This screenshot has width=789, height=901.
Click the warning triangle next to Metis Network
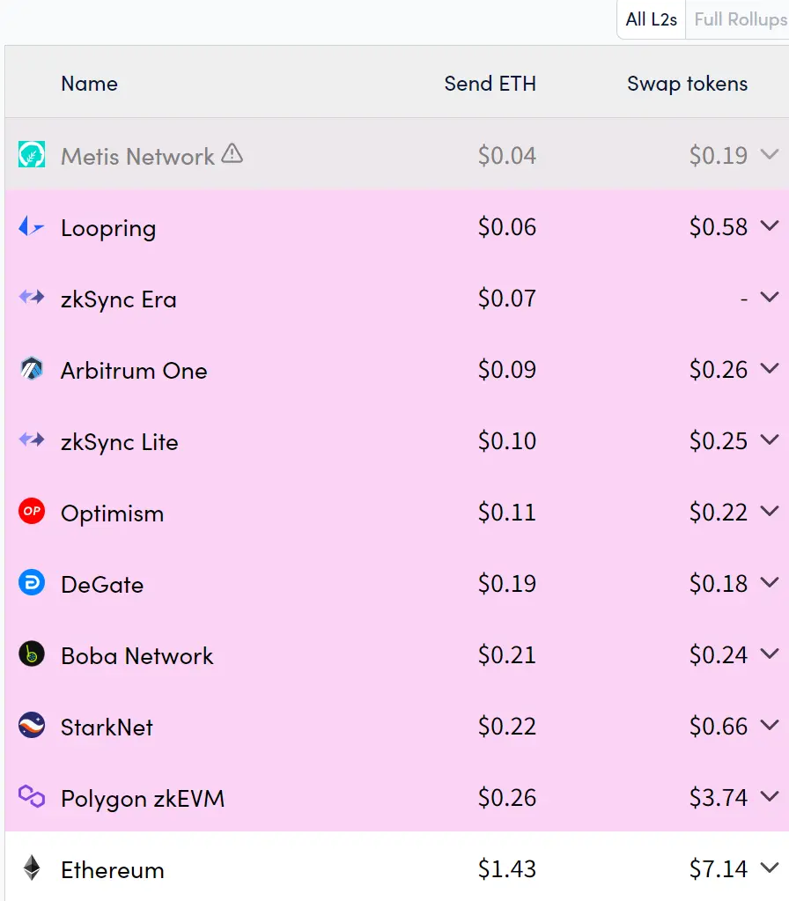232,154
